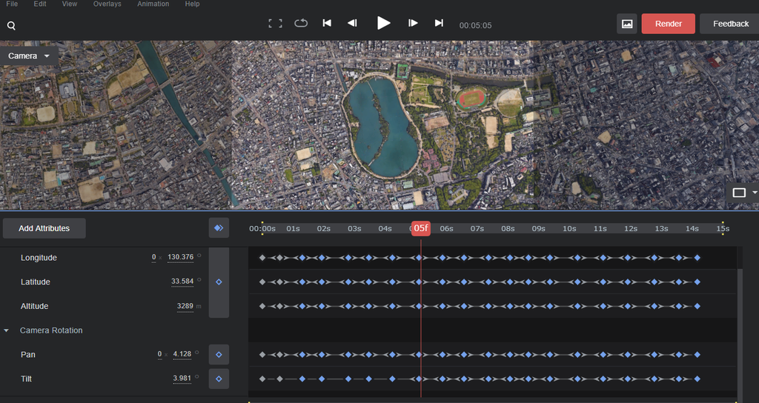Edit the Pan revolutions value 0
The image size is (759, 403).
click(159, 354)
